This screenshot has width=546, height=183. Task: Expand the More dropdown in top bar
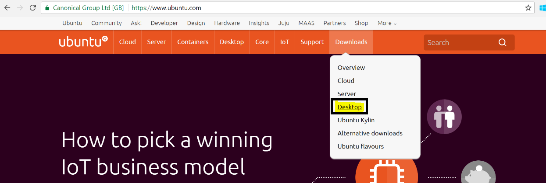point(387,23)
